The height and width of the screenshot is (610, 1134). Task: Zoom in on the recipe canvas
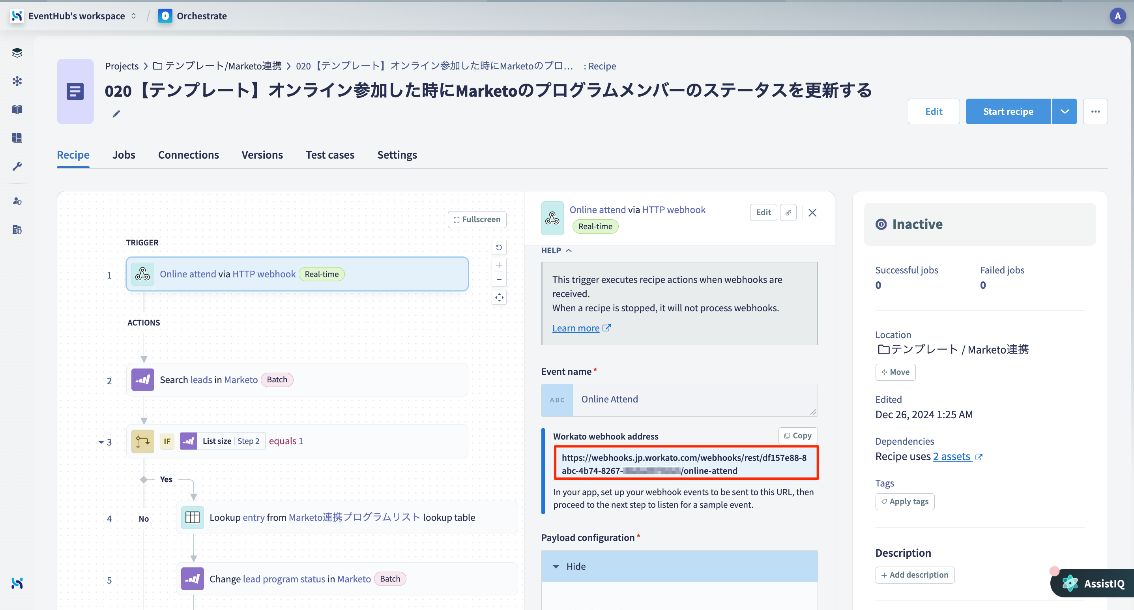pyautogui.click(x=499, y=266)
